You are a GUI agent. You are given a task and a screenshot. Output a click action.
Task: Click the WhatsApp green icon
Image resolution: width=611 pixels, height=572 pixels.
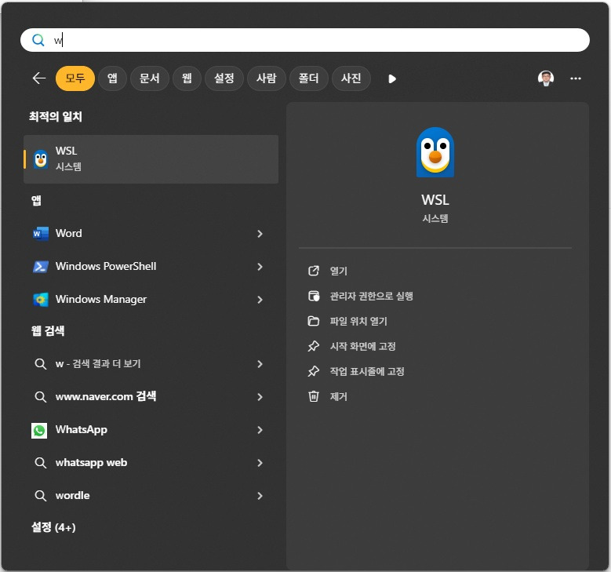(39, 431)
